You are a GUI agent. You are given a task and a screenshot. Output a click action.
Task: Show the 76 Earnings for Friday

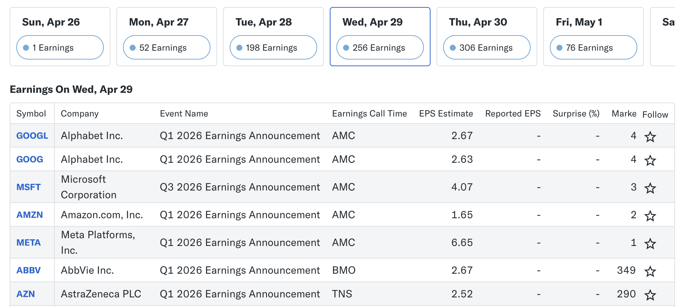coord(593,48)
